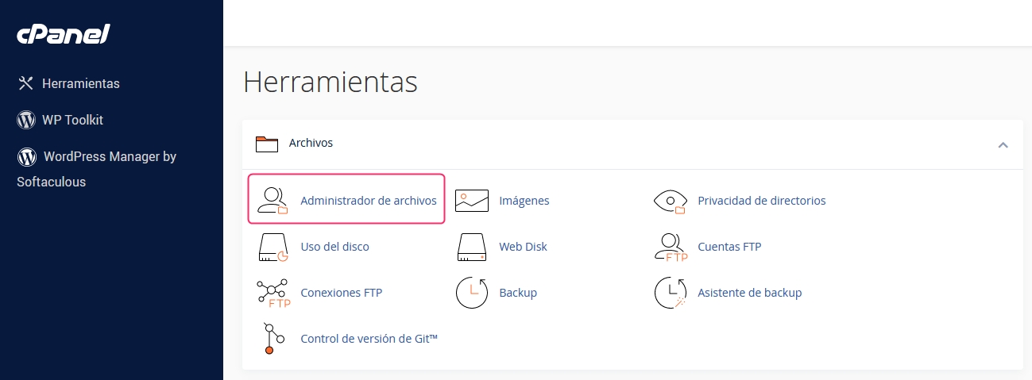
Task: Click the Cuentas FTP user icon
Action: tap(670, 248)
